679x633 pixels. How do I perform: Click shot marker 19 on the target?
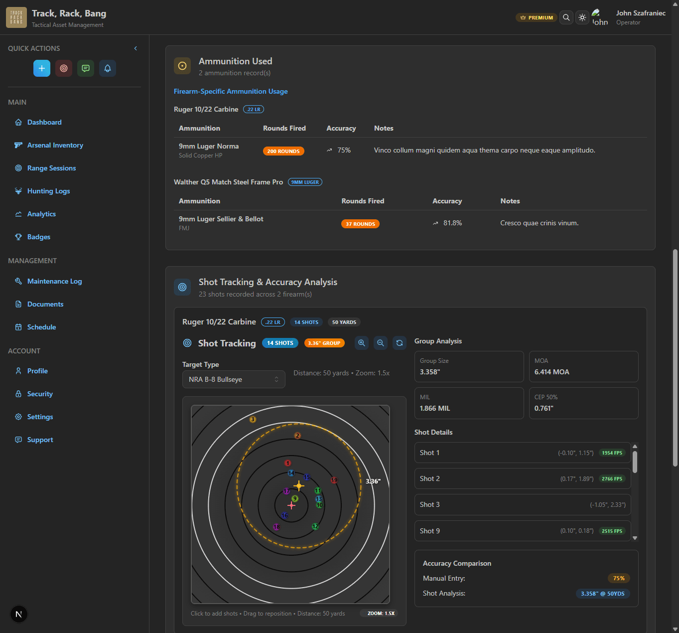click(x=334, y=480)
